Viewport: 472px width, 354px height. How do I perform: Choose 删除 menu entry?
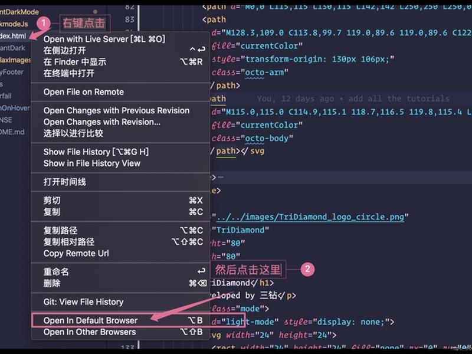(x=120, y=283)
